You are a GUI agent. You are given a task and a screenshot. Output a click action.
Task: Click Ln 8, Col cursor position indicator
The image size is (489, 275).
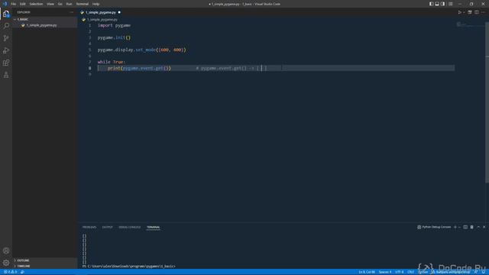point(367,272)
